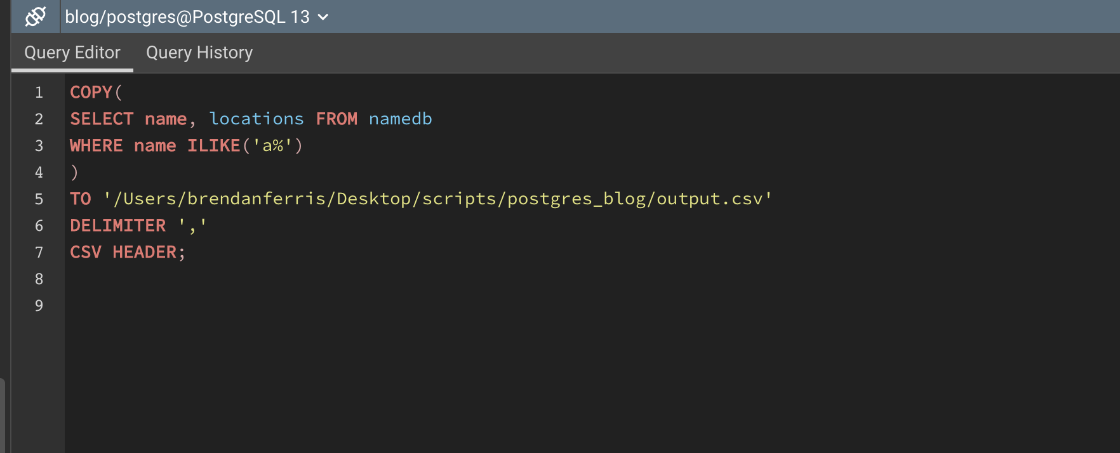Open the blog/postgres@PostgreSQL 13 connection dropdown
Viewport: 1120px width, 453px height.
tap(187, 16)
